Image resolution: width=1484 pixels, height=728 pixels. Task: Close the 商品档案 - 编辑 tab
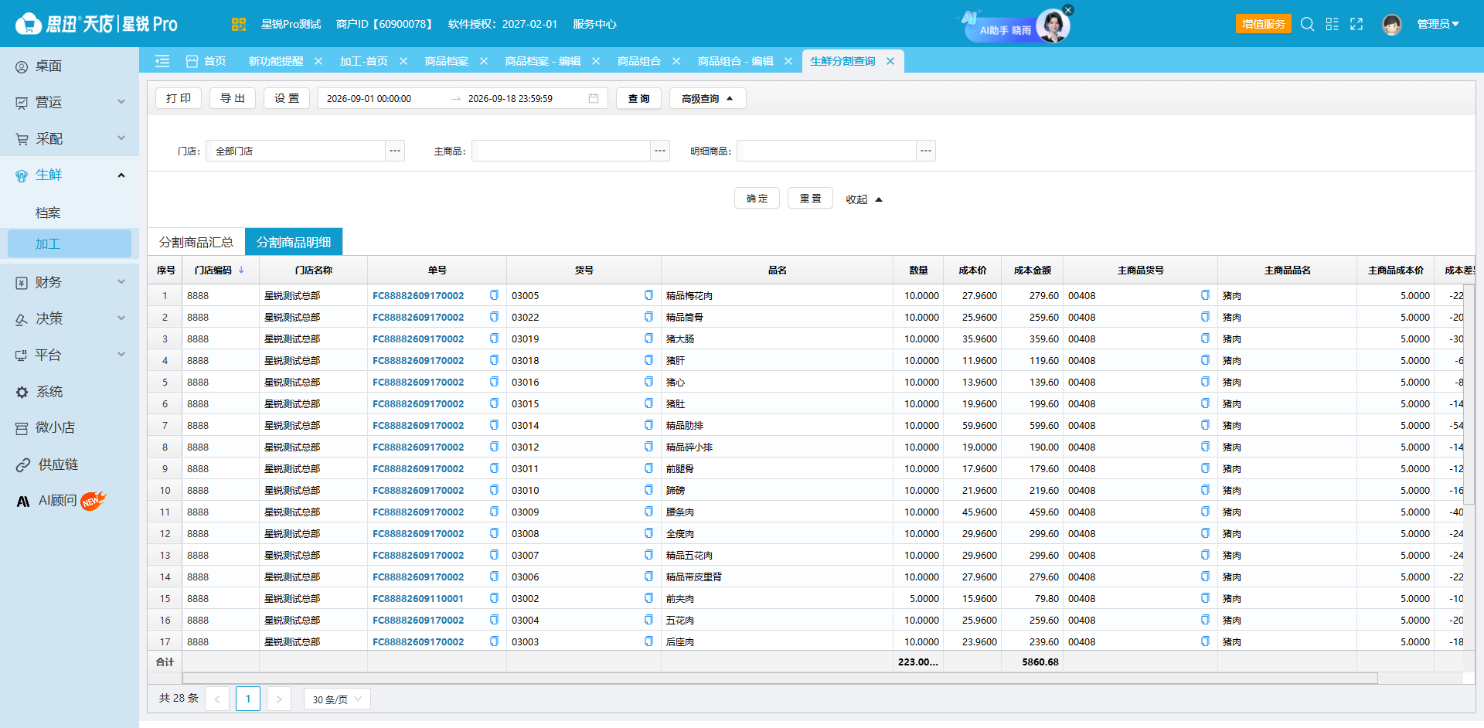pyautogui.click(x=596, y=61)
